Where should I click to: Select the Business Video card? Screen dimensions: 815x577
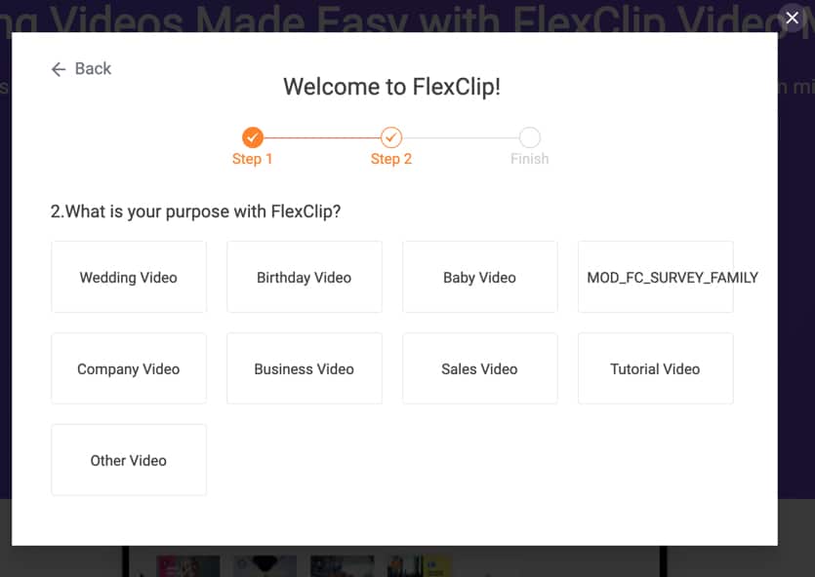point(304,368)
